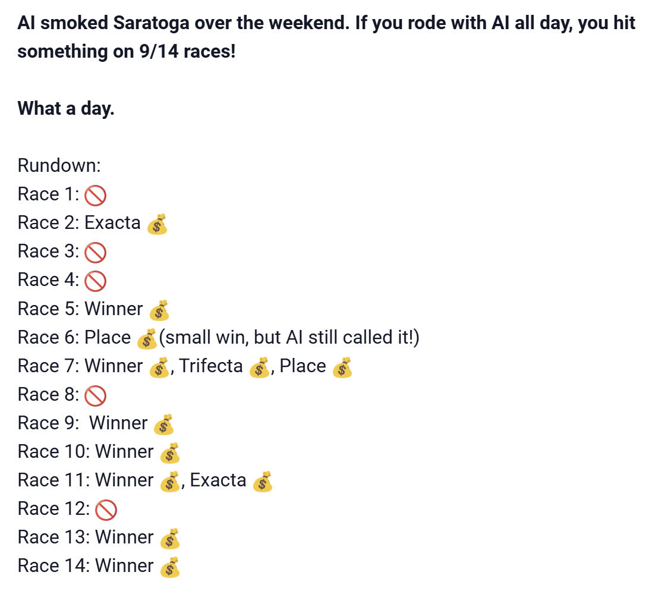Click the money bag after Race 13 Winner

coord(170,538)
